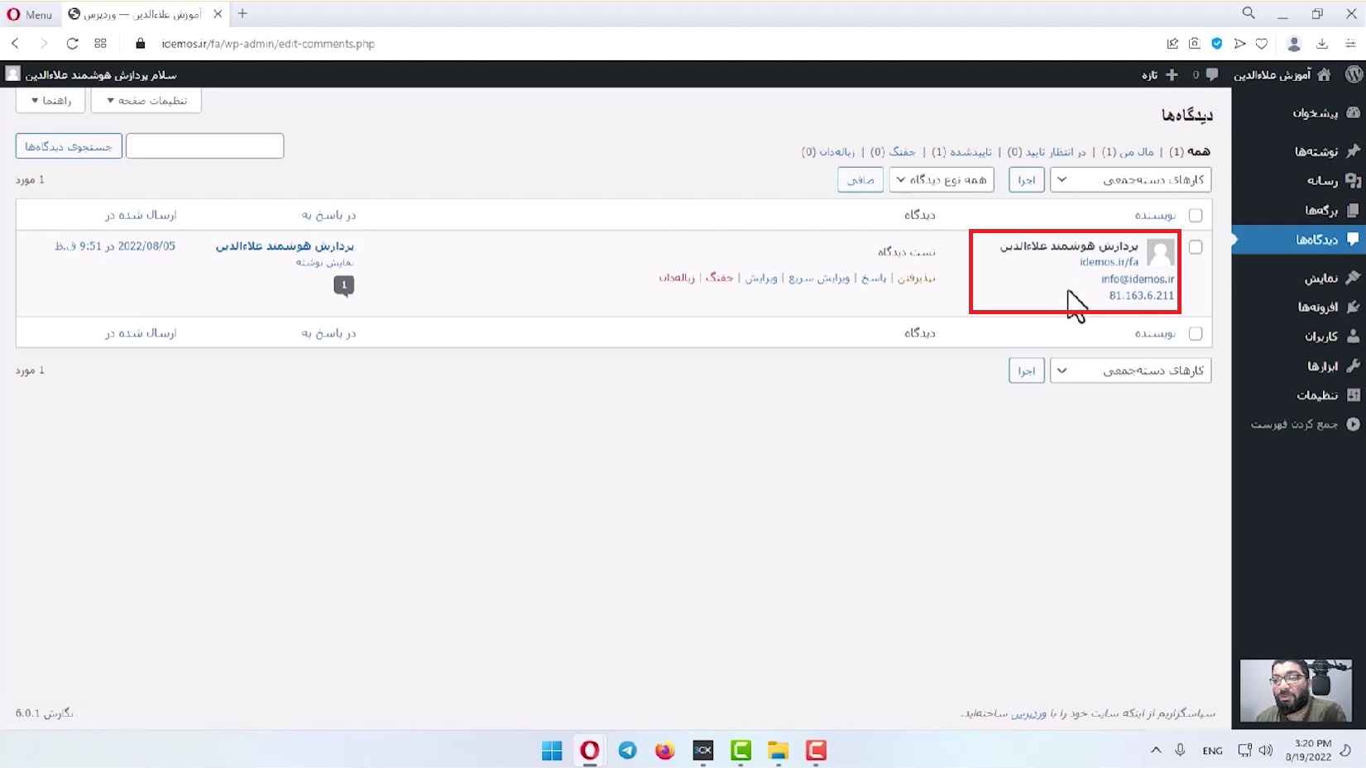The image size is (1366, 768).
Task: Click IP address 81.163.6.211
Action: tap(1142, 295)
